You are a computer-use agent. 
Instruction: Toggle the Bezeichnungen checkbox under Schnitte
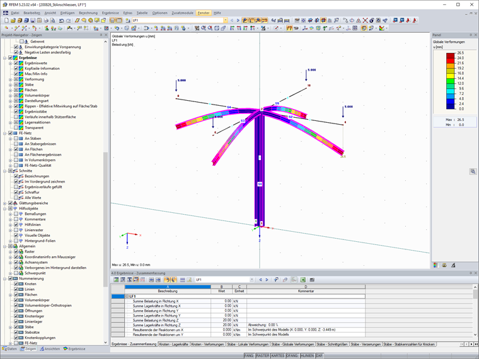[16, 176]
